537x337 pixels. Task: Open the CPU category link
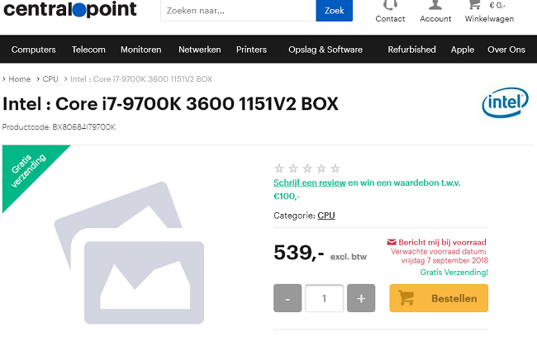pyautogui.click(x=326, y=216)
